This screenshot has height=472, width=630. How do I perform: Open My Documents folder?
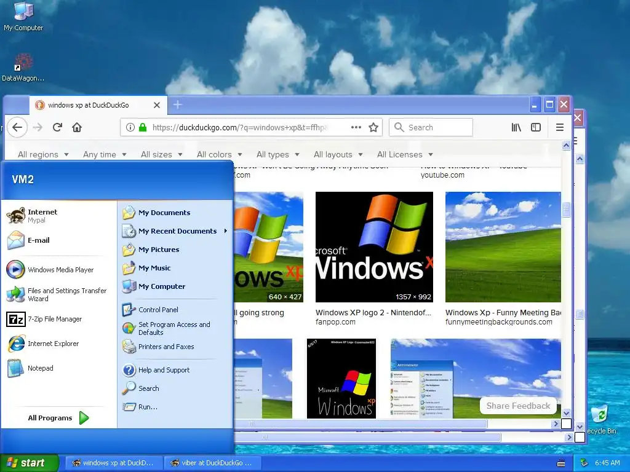(175, 212)
